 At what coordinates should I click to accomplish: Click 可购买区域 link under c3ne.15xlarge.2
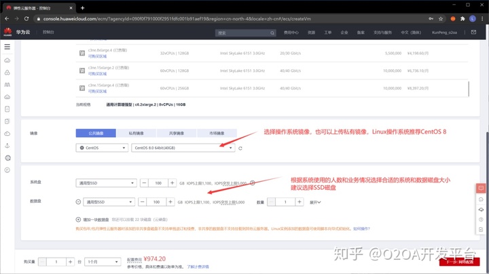pyautogui.click(x=97, y=74)
